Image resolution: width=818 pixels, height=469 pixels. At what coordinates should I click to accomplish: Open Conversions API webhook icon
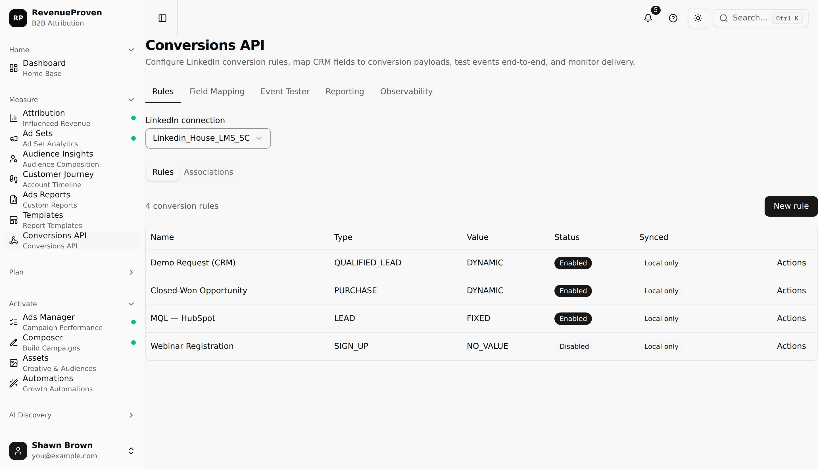pos(14,240)
